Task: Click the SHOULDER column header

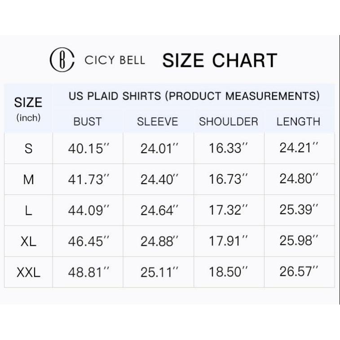Action: point(229,122)
